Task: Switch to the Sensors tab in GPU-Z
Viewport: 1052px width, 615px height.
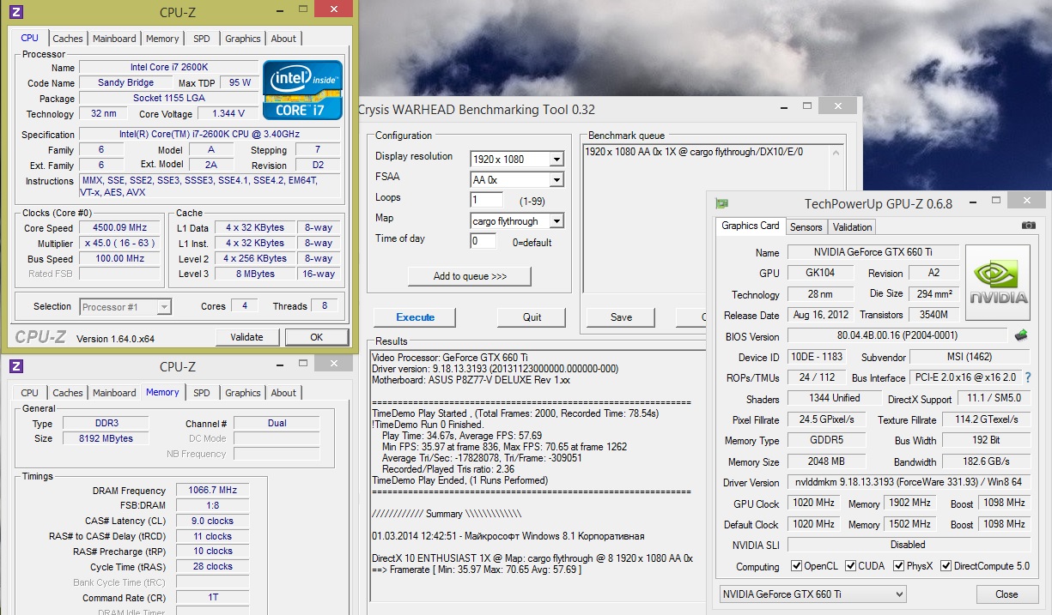Action: click(806, 227)
